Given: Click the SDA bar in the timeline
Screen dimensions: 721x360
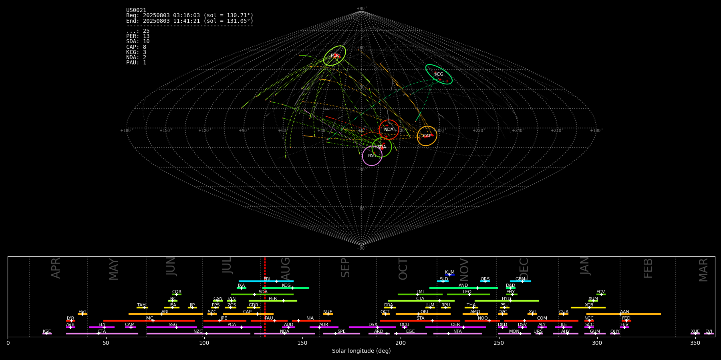Looking at the screenshot, I should click(x=262, y=294).
